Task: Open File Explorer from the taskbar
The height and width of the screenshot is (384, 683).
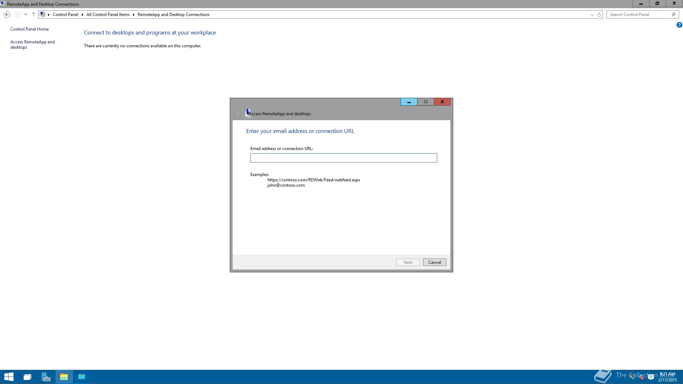Action: pyautogui.click(x=64, y=377)
